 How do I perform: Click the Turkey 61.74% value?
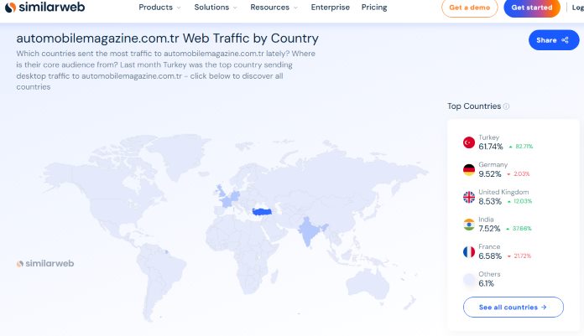tap(491, 147)
